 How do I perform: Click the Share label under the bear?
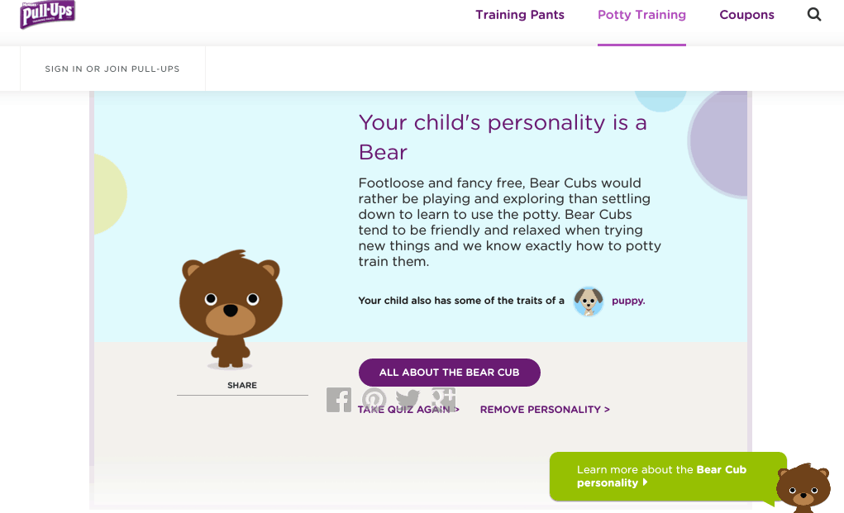pos(242,385)
